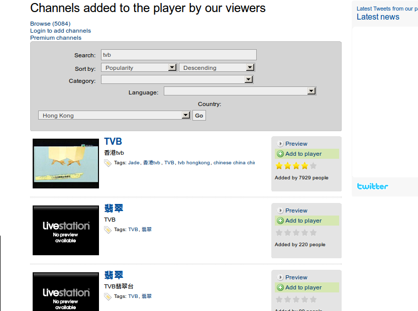Click the tag icon in TVB翡翠台 row
The height and width of the screenshot is (311, 418).
(108, 296)
